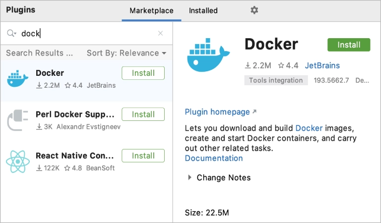Open the plugins settings gear menu
Image resolution: width=381 pixels, height=223 pixels.
[x=254, y=10]
